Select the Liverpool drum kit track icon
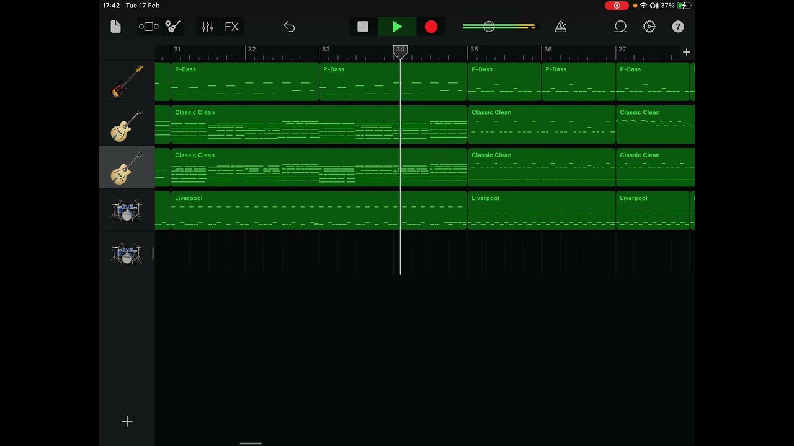Screen dimensions: 794x446 (127, 211)
